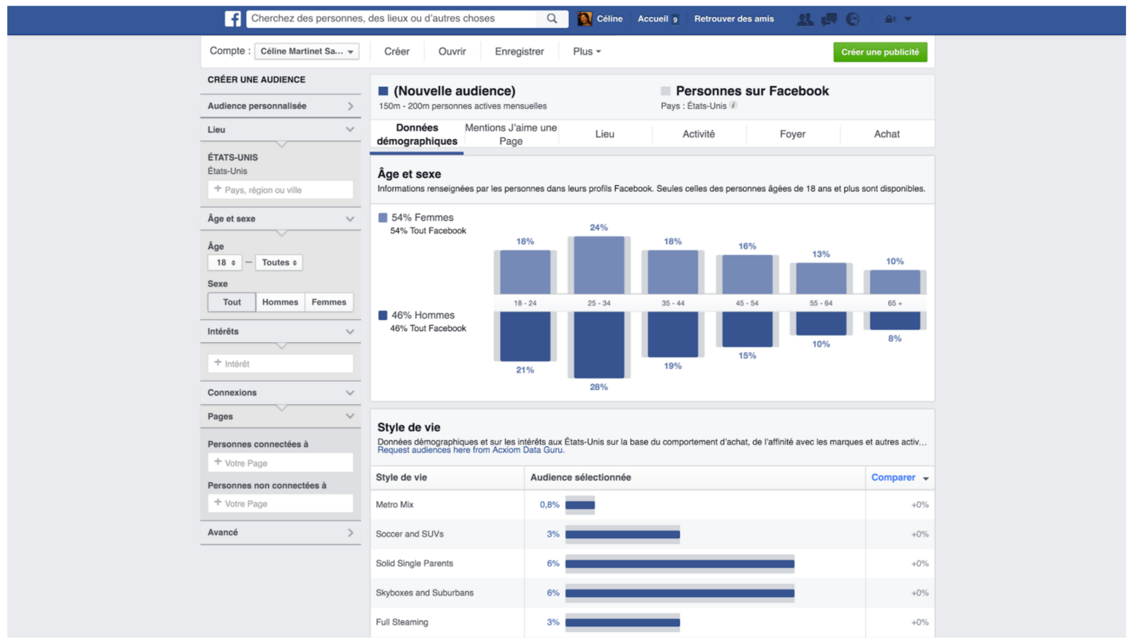The width and height of the screenshot is (1129, 640).
Task: Select Tout gender option
Action: pyautogui.click(x=232, y=302)
